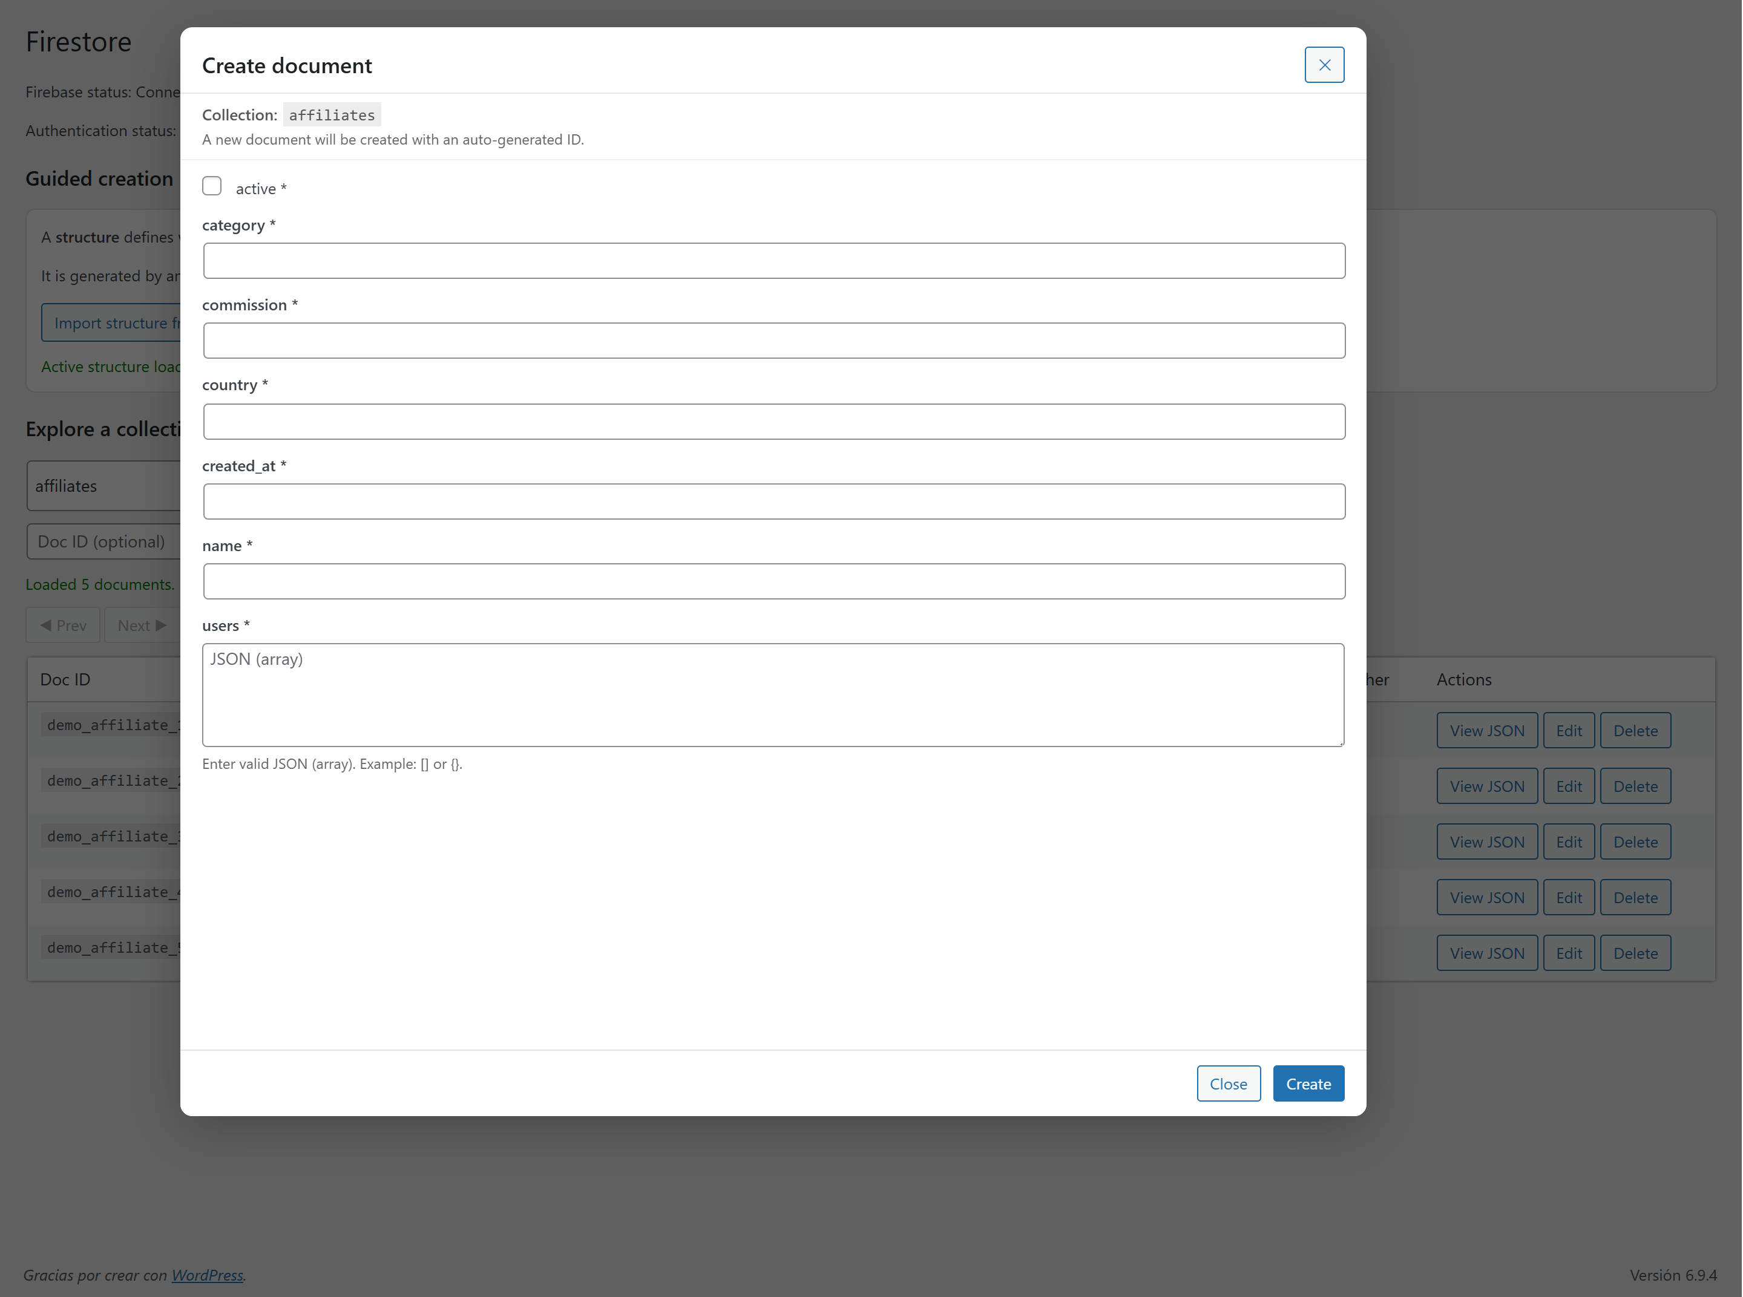This screenshot has height=1297, width=1743.
Task: Focus the Doc ID (optional) input
Action: coord(102,541)
